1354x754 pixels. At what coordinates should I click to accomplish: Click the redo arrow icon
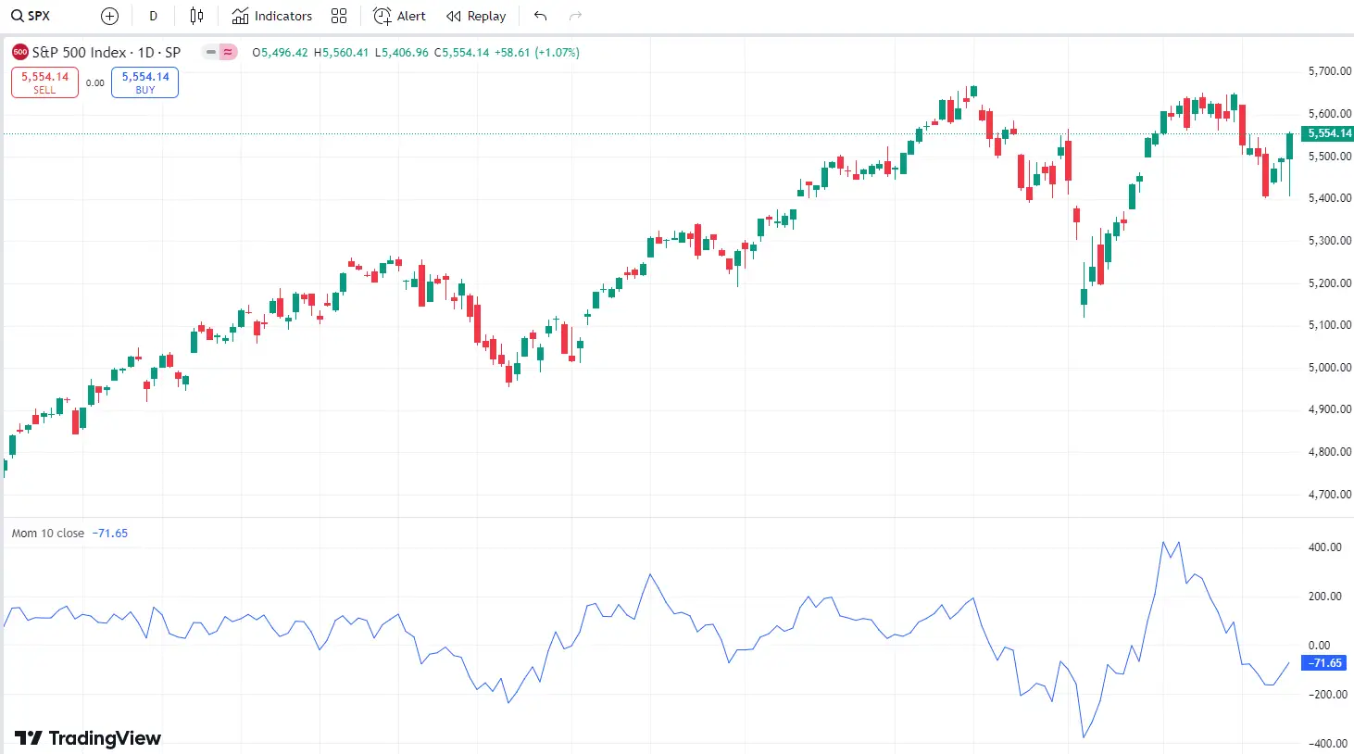tap(575, 16)
